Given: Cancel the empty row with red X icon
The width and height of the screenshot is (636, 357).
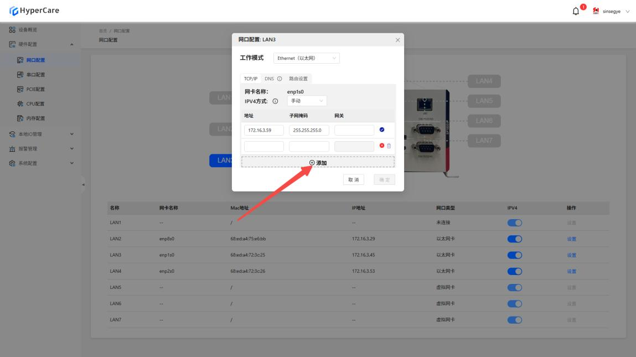Looking at the screenshot, I should [x=381, y=146].
